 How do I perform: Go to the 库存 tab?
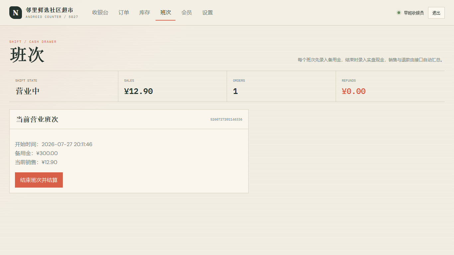pos(145,13)
